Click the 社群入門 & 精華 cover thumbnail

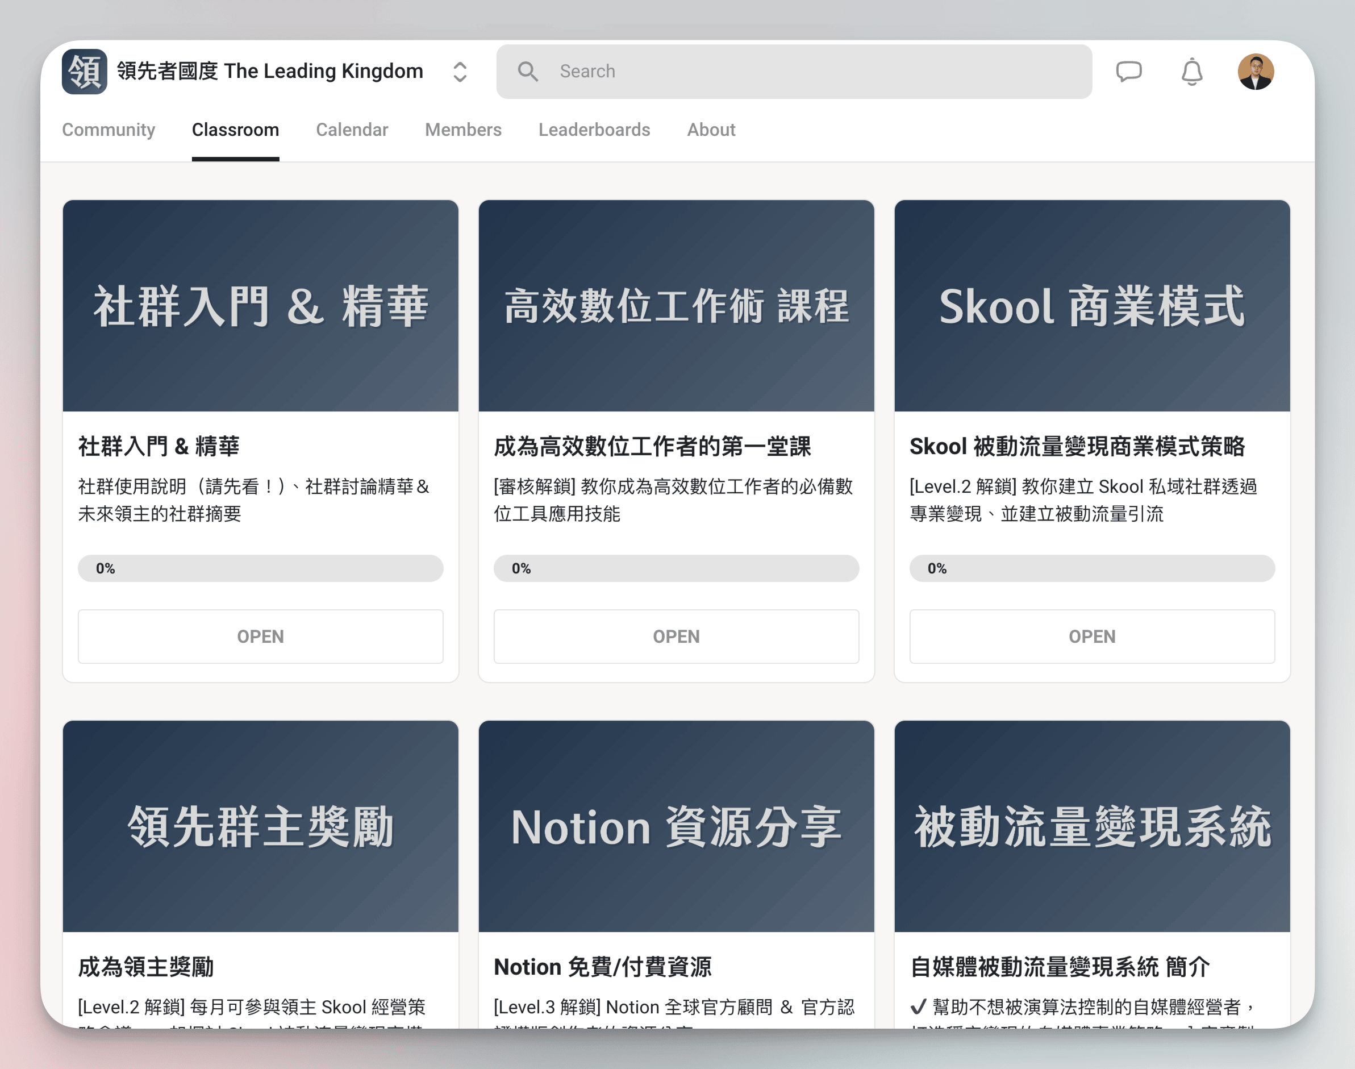pyautogui.click(x=260, y=306)
